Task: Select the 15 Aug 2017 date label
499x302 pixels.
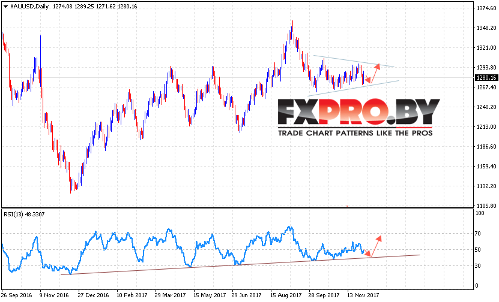Action: [286, 295]
